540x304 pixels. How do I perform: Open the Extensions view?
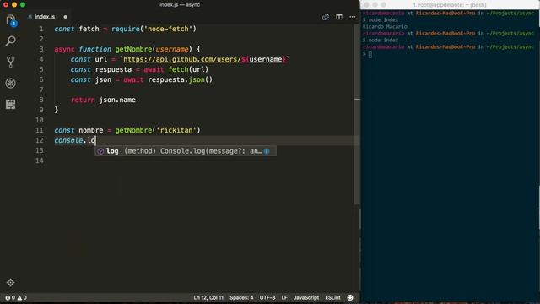point(11,104)
